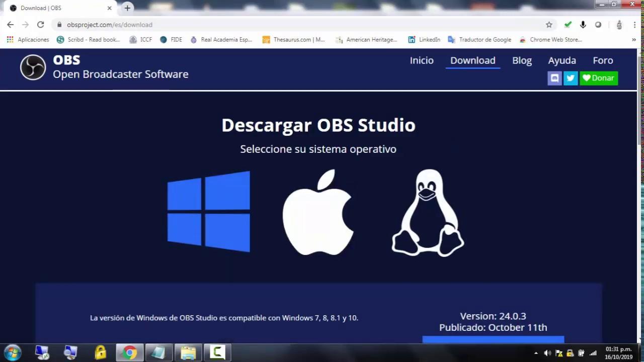The height and width of the screenshot is (362, 644).
Task: Open the notepad-like taskbar icon
Action: (x=158, y=353)
